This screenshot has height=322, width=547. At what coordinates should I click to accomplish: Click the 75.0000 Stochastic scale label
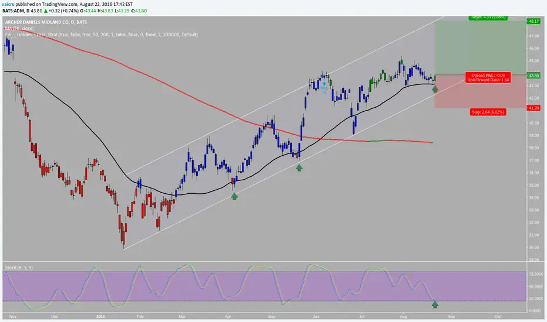[x=535, y=275]
